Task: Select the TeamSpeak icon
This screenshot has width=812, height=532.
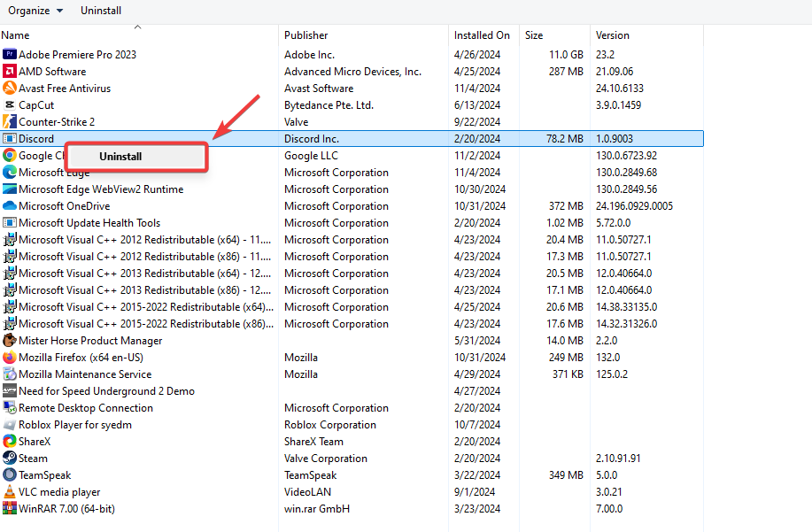Action: click(10, 475)
